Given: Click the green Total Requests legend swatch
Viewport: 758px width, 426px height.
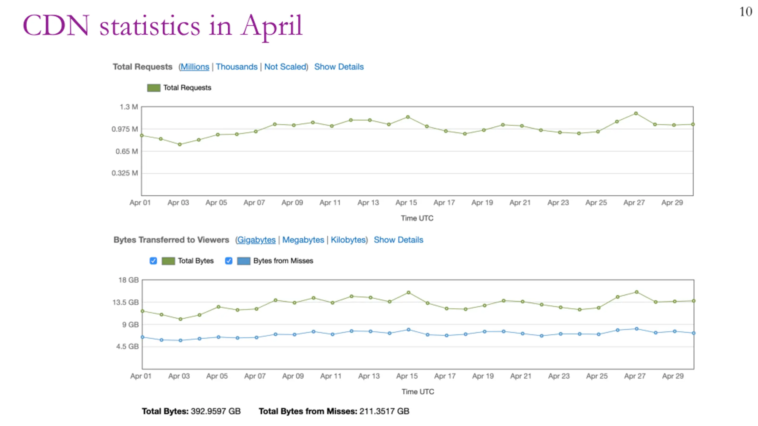Looking at the screenshot, I should [154, 88].
